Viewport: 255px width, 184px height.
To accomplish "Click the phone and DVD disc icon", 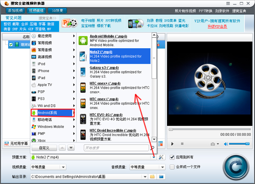I will click(136, 23).
